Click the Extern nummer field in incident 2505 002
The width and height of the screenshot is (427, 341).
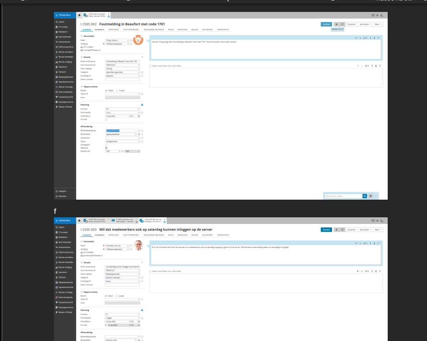click(122, 80)
